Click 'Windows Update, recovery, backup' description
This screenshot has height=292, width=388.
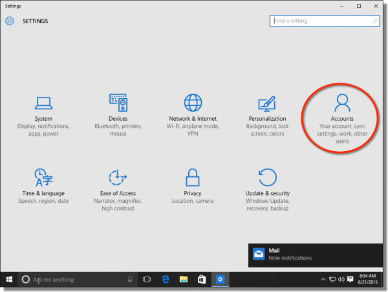tap(267, 205)
